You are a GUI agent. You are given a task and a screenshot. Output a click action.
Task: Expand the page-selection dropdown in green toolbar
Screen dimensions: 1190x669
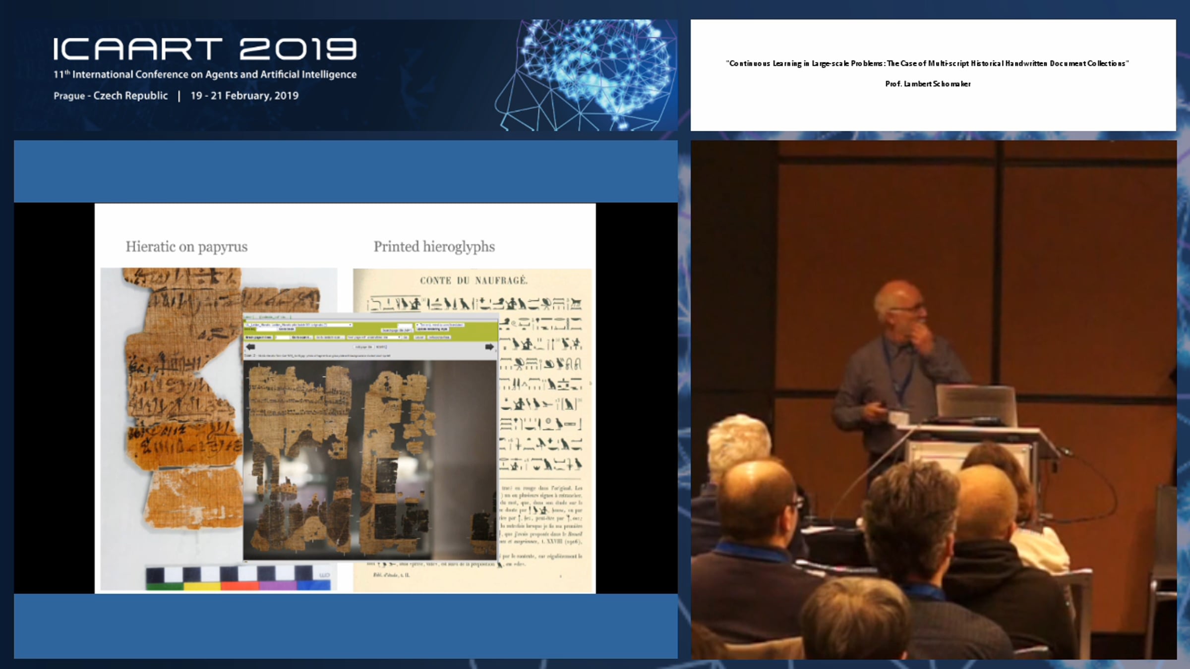point(374,337)
